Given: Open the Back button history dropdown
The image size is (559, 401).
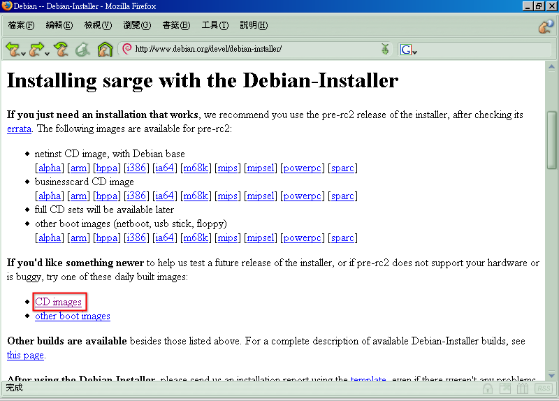Looking at the screenshot, I should pos(24,52).
